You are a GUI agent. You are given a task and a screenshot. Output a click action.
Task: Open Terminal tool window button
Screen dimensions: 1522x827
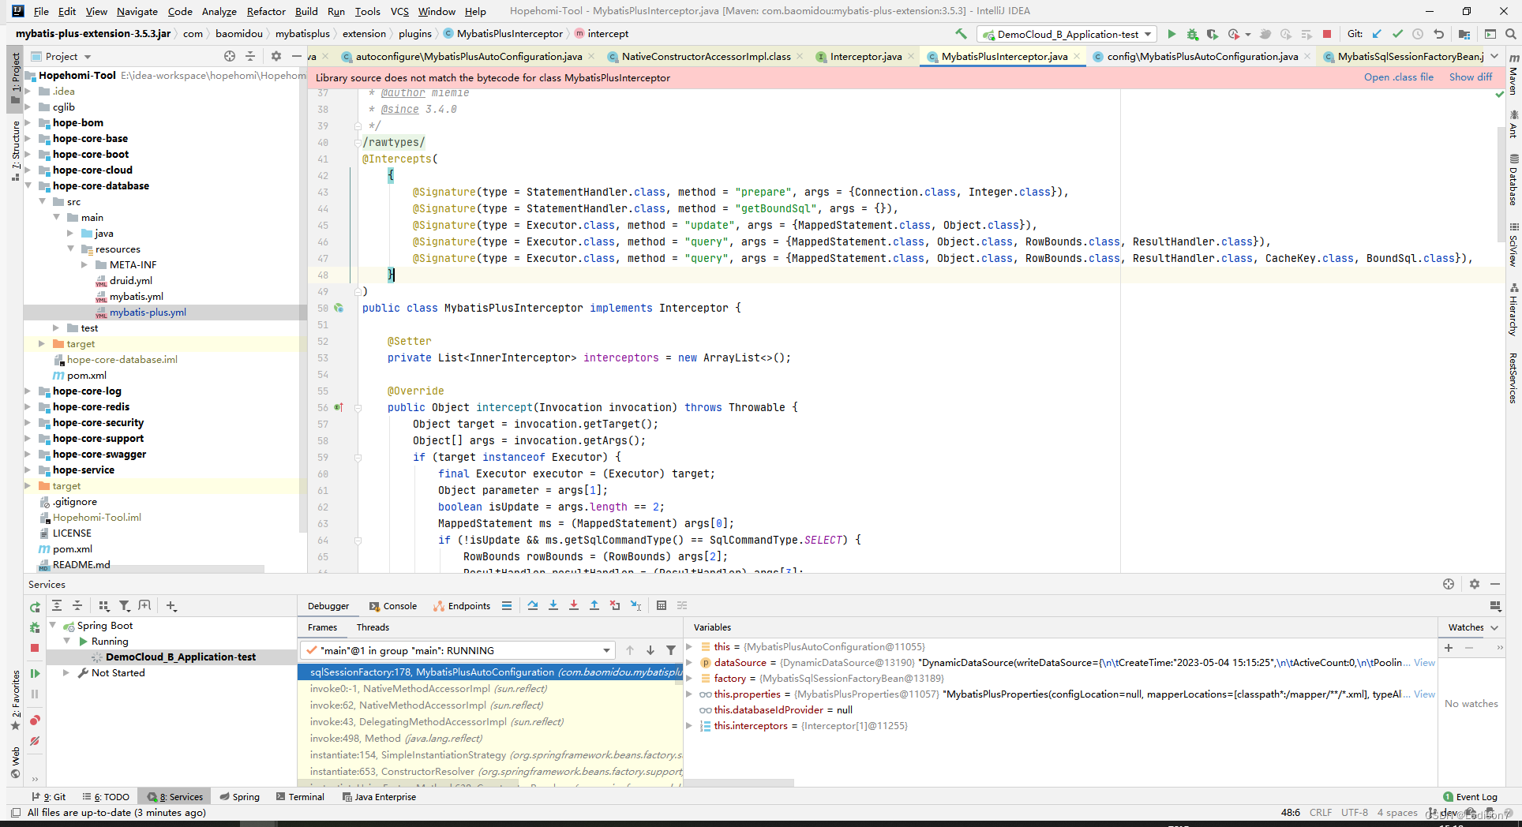[300, 797]
